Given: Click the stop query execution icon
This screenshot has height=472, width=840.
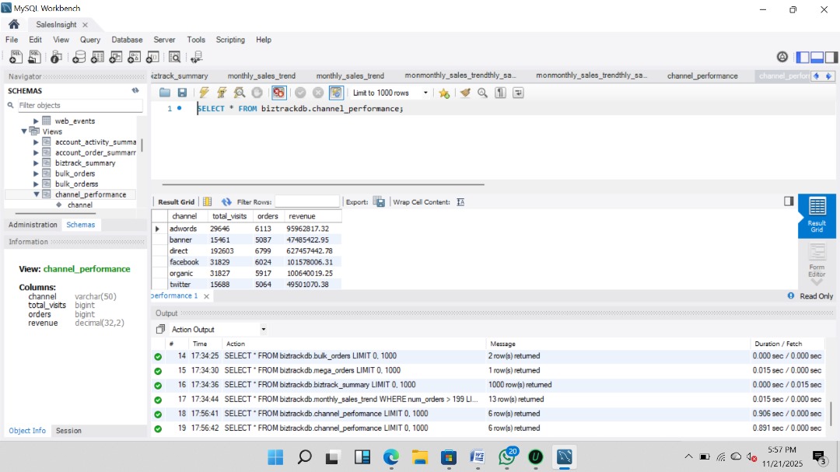Looking at the screenshot, I should coord(257,93).
